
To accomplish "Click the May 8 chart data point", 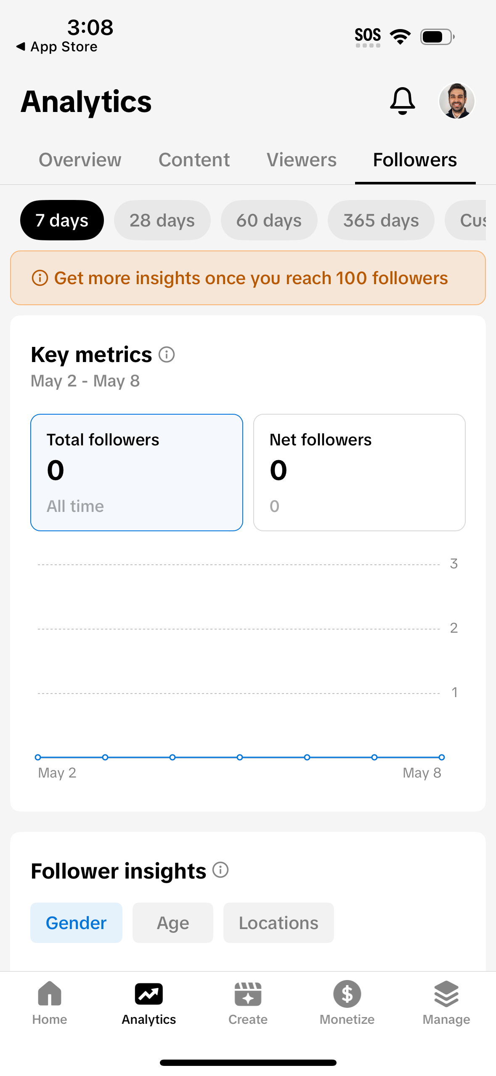I will coord(441,757).
